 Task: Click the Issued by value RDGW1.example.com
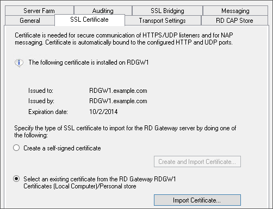point(118,101)
